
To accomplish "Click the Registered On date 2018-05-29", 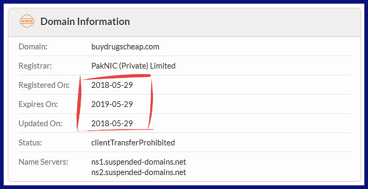I will click(x=112, y=85).
